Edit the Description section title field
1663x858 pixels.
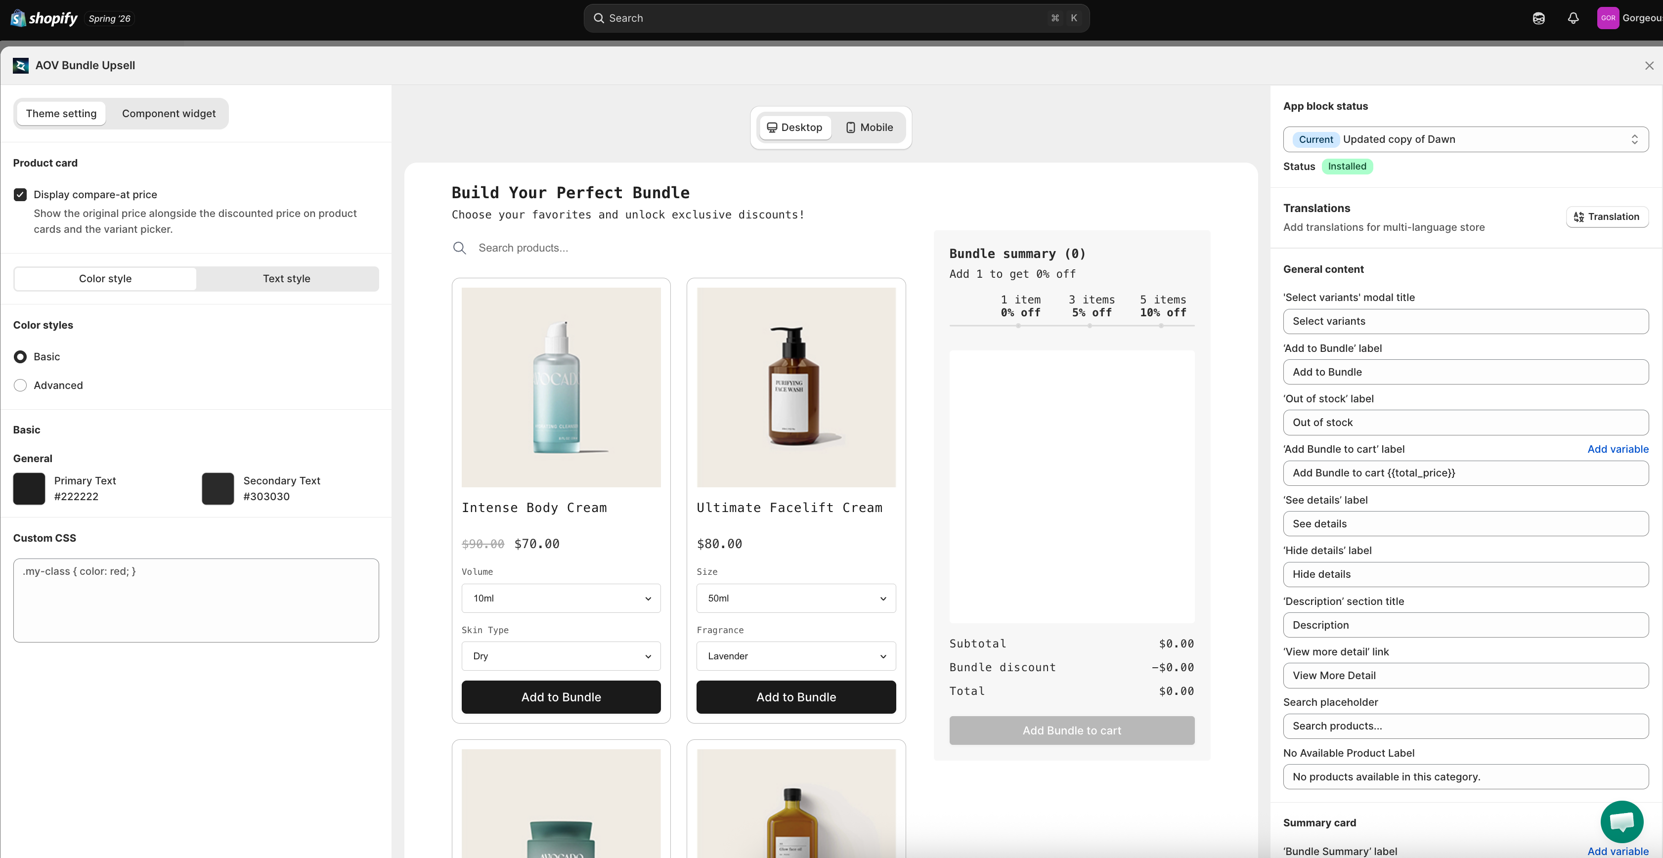(x=1465, y=625)
